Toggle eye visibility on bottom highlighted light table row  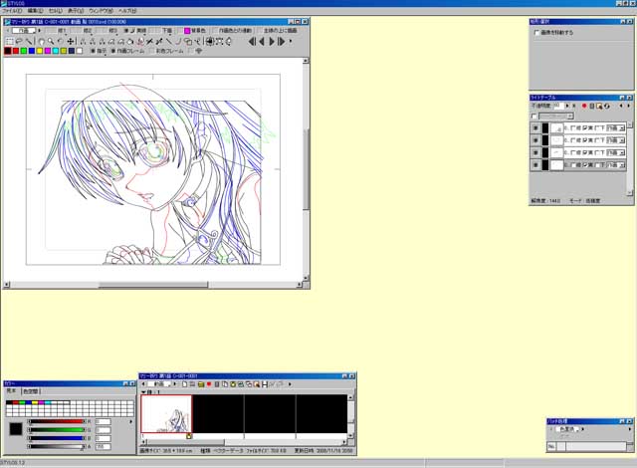point(535,165)
